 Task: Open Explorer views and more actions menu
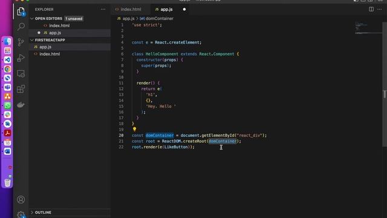click(103, 10)
